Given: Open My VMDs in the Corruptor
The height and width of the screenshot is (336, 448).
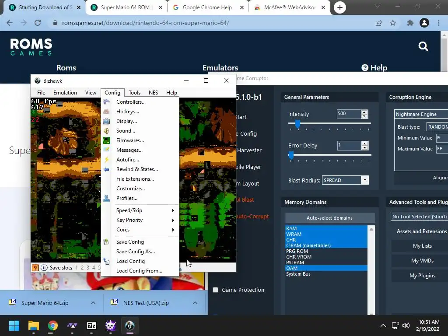Looking at the screenshot, I should coord(422,261).
